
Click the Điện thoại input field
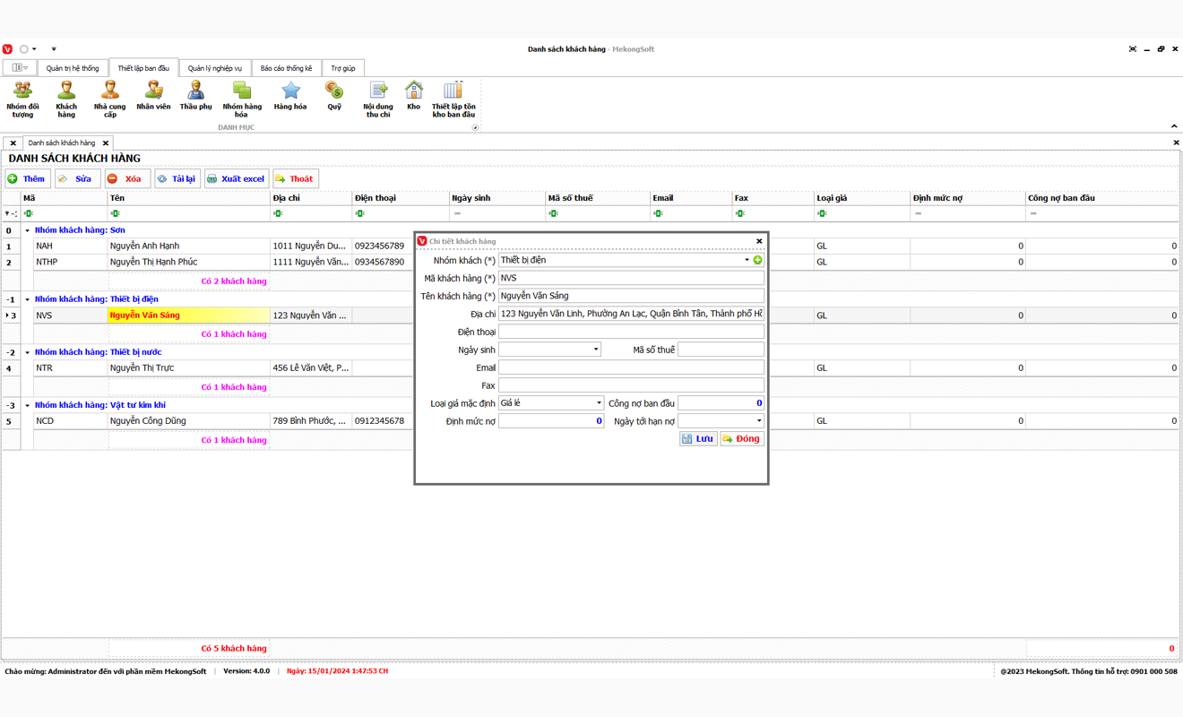click(x=631, y=332)
